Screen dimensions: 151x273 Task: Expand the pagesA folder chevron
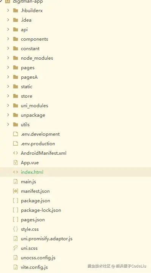pos(8,77)
